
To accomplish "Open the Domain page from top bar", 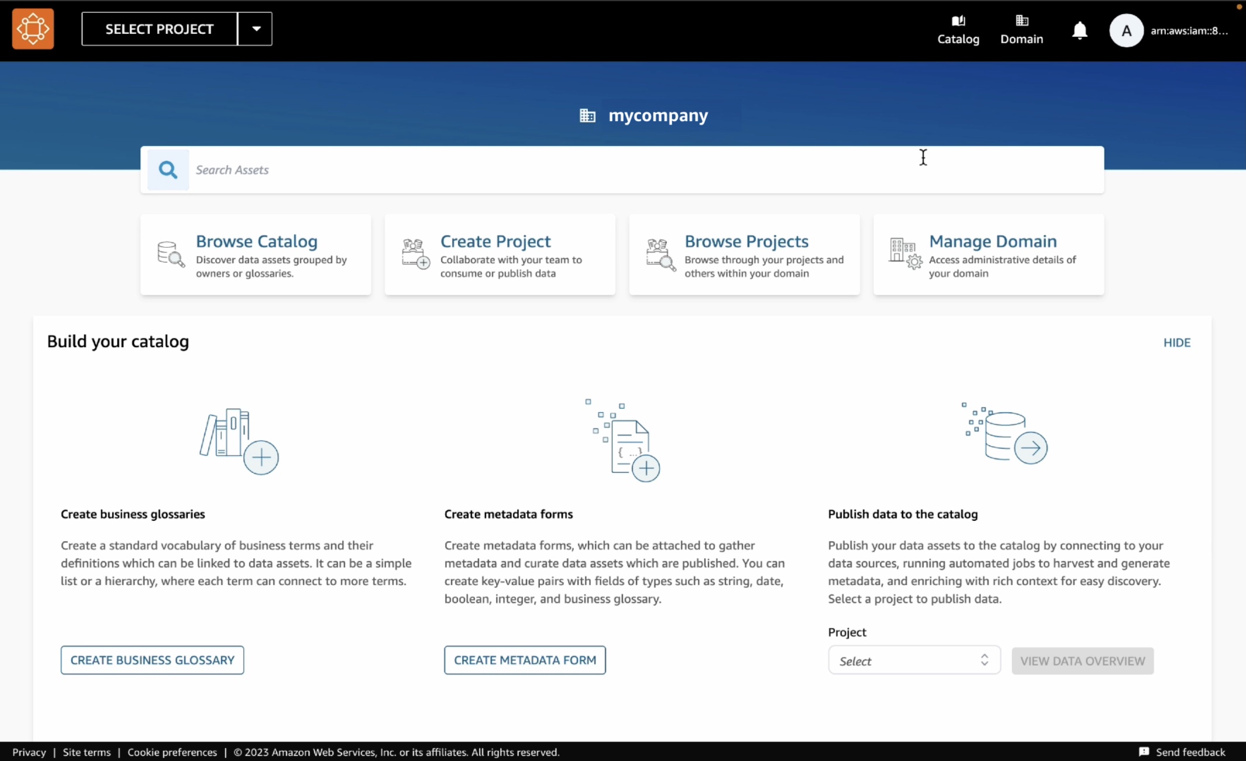I will pos(1021,30).
